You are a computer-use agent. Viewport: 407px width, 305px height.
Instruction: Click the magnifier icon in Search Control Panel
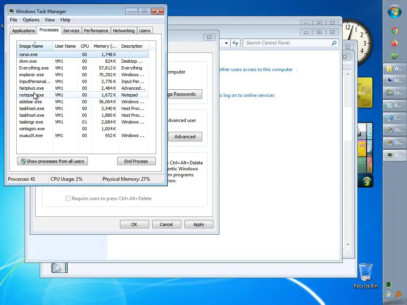[334, 43]
